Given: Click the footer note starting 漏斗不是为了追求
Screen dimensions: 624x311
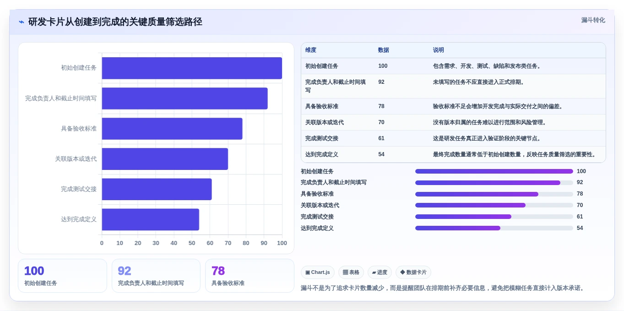Looking at the screenshot, I should [x=443, y=288].
